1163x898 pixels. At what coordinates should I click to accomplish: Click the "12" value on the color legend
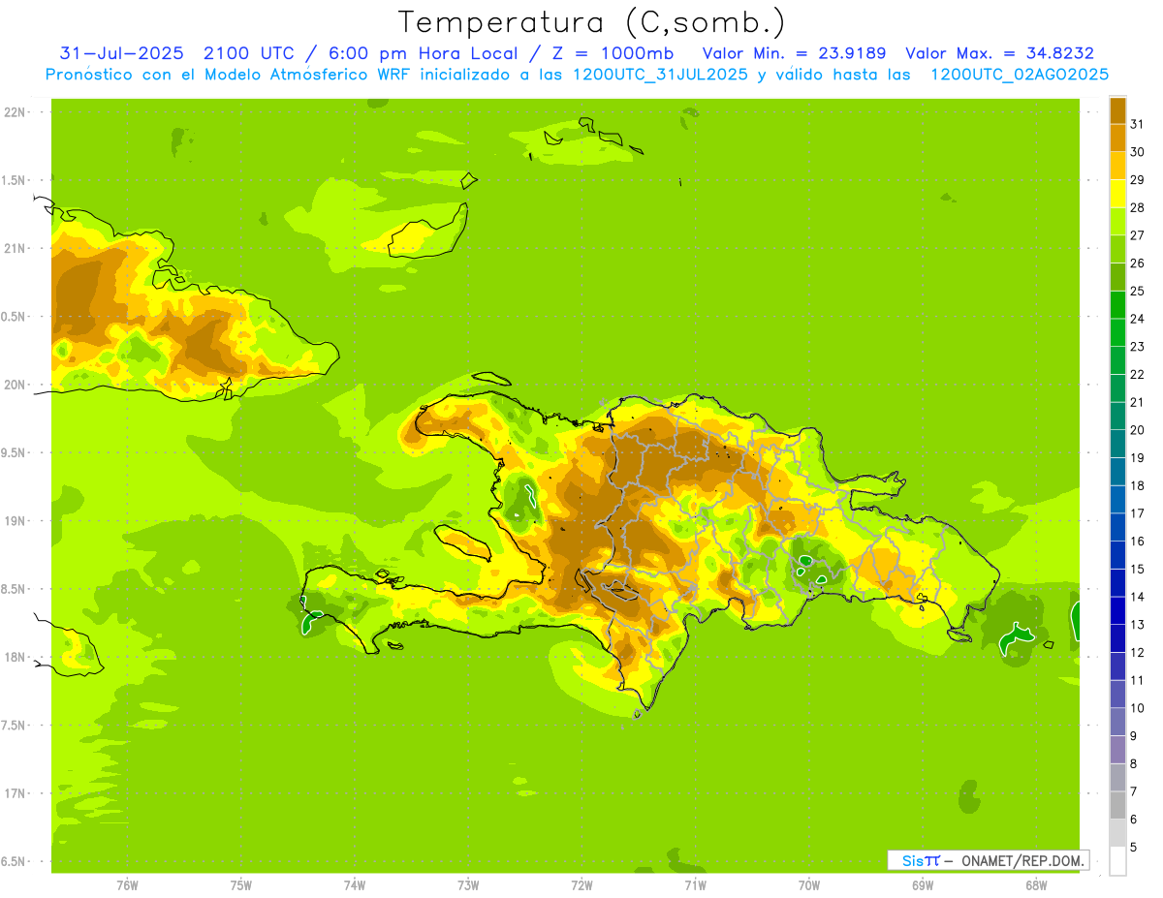point(1138,653)
